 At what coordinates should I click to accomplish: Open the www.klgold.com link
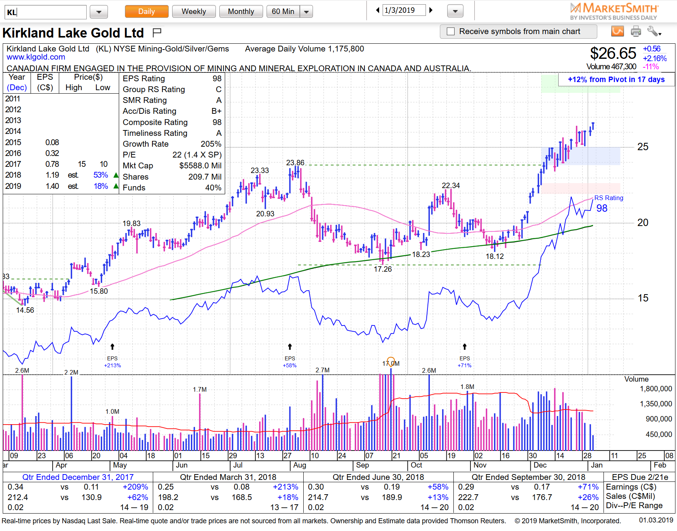pyautogui.click(x=36, y=57)
